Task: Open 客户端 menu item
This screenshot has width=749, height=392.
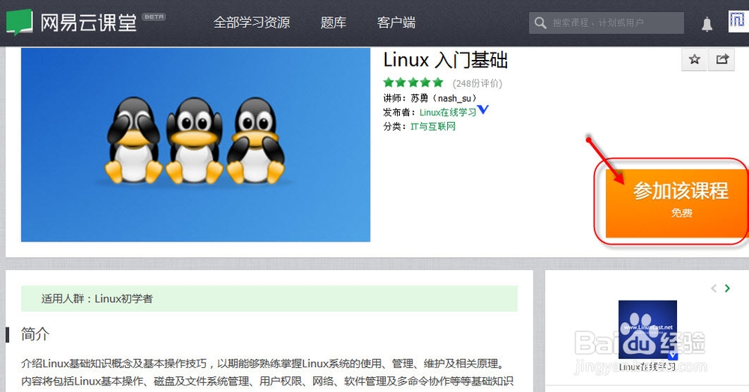Action: [x=396, y=22]
